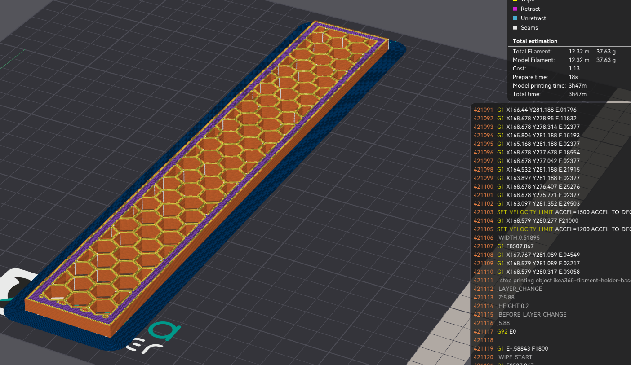The width and height of the screenshot is (631, 365).
Task: Click G-code line 421092 ending E.11832
Action: 551,118
